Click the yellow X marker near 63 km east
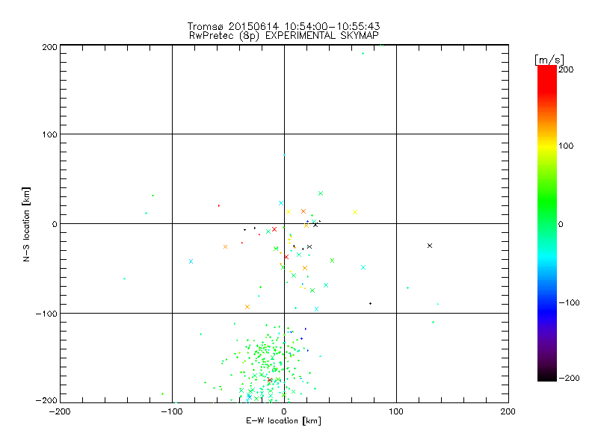 (355, 212)
